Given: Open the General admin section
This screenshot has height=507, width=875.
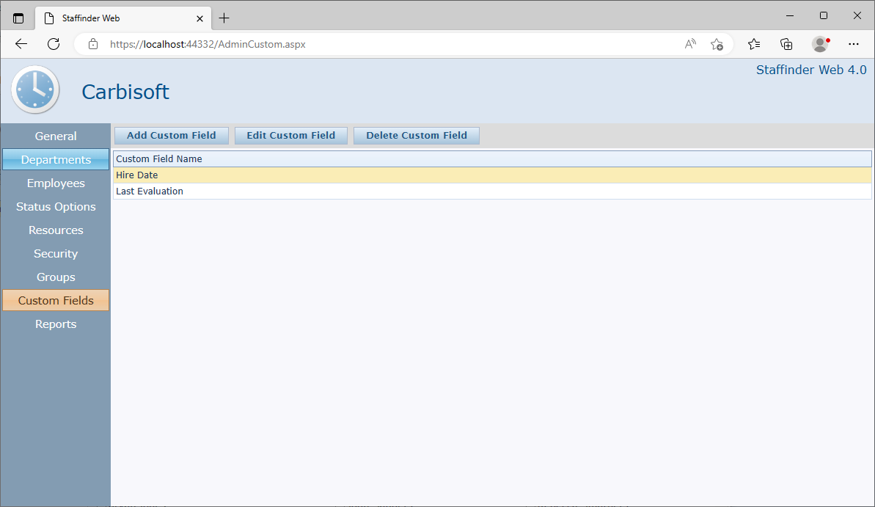Looking at the screenshot, I should (56, 136).
